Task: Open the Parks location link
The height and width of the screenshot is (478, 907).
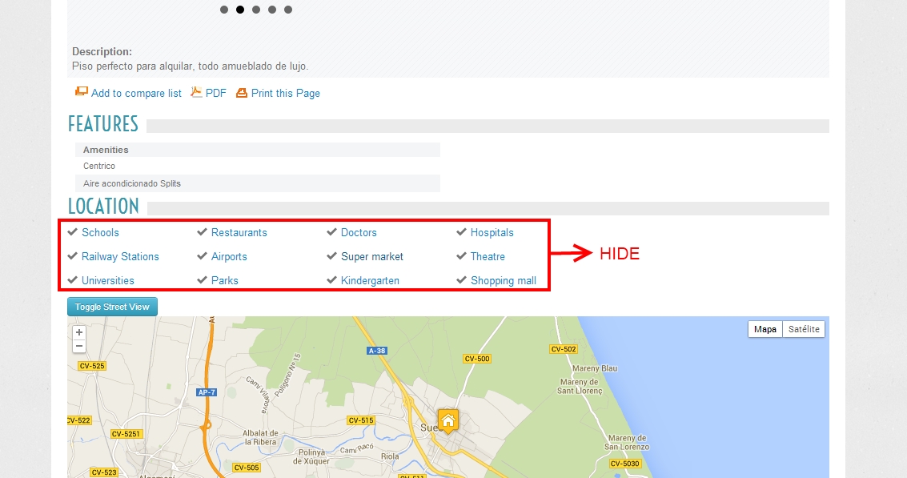Action: click(224, 281)
